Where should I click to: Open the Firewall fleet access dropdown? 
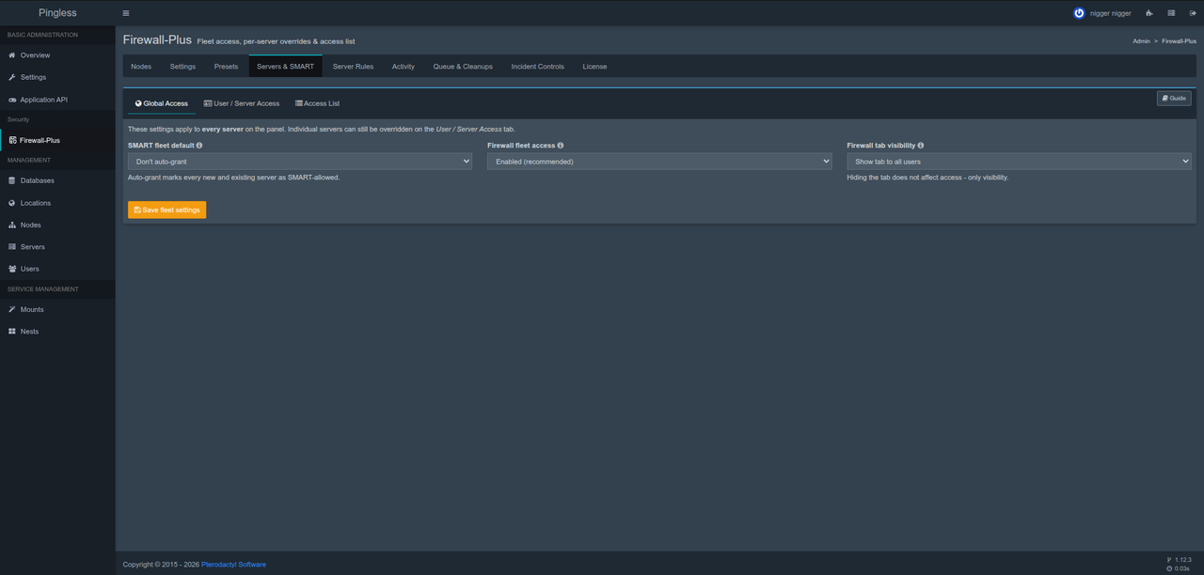coord(659,162)
